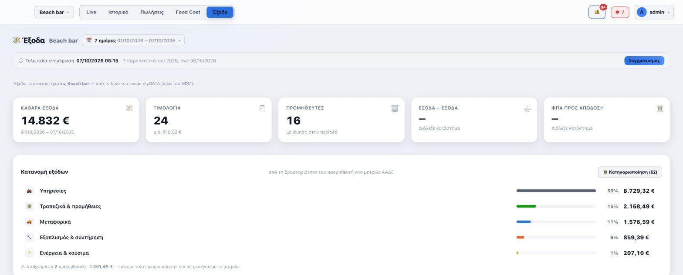Click the μ.ο. 618,02 € average text
683x275 pixels.
coord(167,132)
